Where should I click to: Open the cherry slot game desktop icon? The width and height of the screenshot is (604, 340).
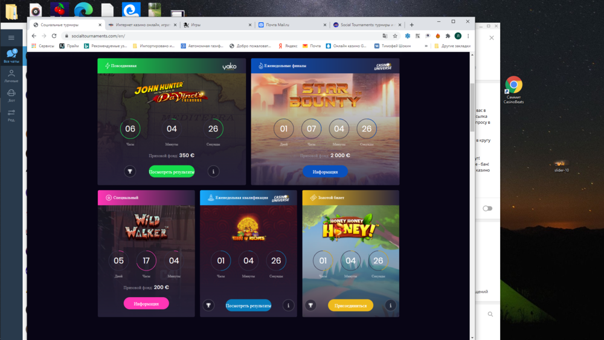click(x=59, y=10)
